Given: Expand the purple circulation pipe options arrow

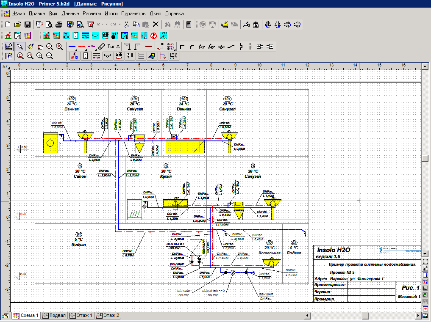Looking at the screenshot, I should coord(96,50).
